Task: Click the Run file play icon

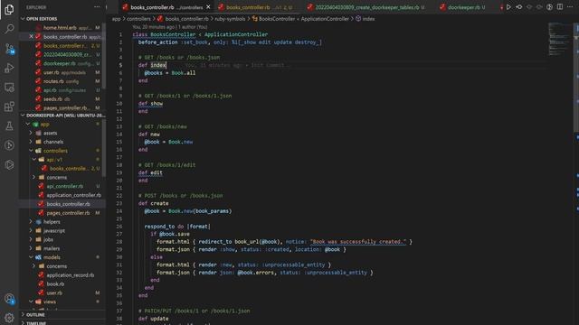Action: point(508,7)
